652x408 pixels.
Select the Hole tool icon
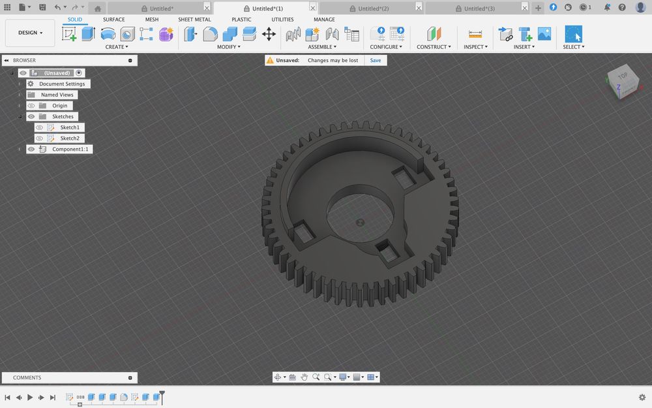pos(127,34)
